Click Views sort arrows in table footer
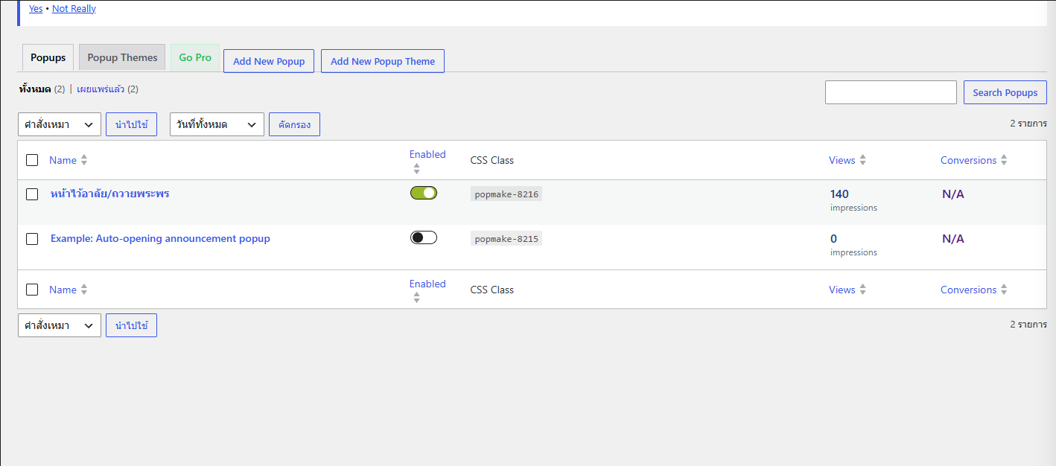 [862, 290]
